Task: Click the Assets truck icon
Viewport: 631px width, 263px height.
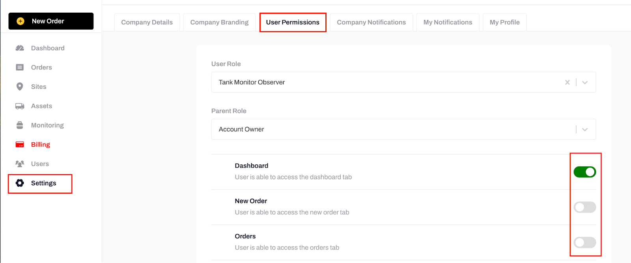Action: click(20, 106)
